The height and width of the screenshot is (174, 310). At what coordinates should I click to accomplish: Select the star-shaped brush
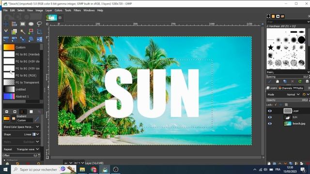[x=270, y=47]
